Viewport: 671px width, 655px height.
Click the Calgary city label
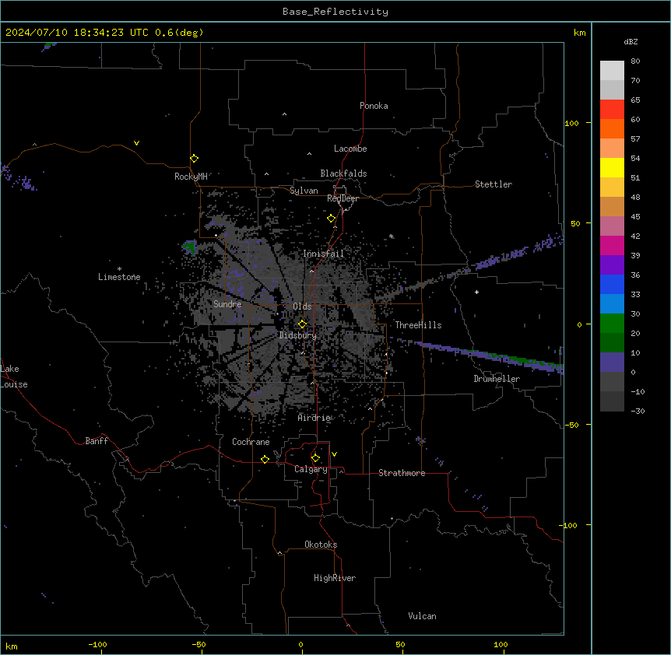pyautogui.click(x=311, y=469)
